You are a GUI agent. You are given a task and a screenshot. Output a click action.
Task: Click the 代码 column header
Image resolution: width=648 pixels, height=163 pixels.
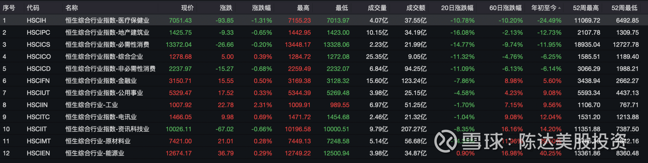click(x=33, y=8)
